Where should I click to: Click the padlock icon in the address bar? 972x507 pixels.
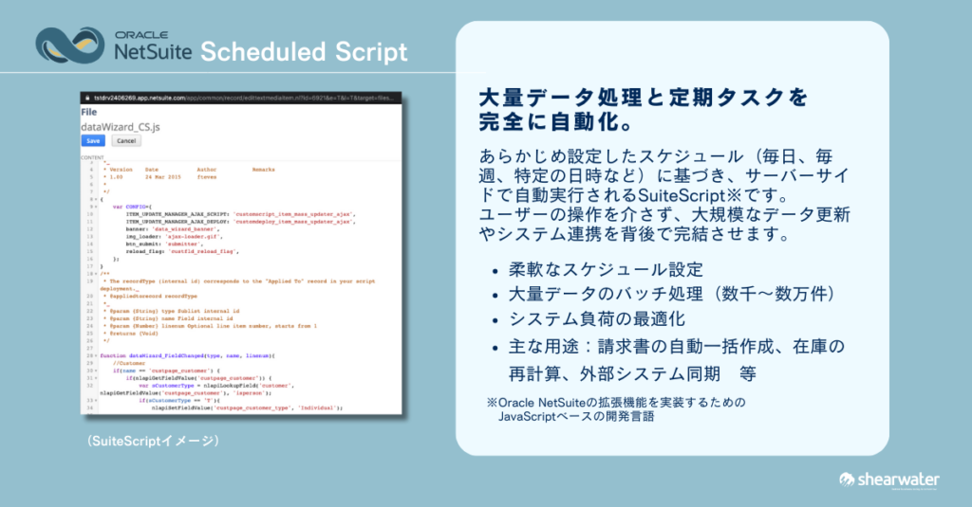[86, 99]
